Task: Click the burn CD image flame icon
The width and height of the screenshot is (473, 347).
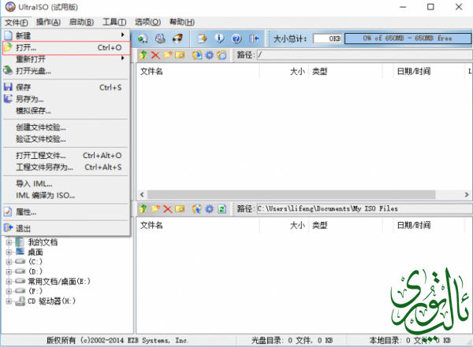Action: click(177, 39)
